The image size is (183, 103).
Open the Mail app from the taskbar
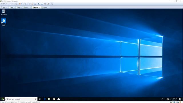(59, 99)
